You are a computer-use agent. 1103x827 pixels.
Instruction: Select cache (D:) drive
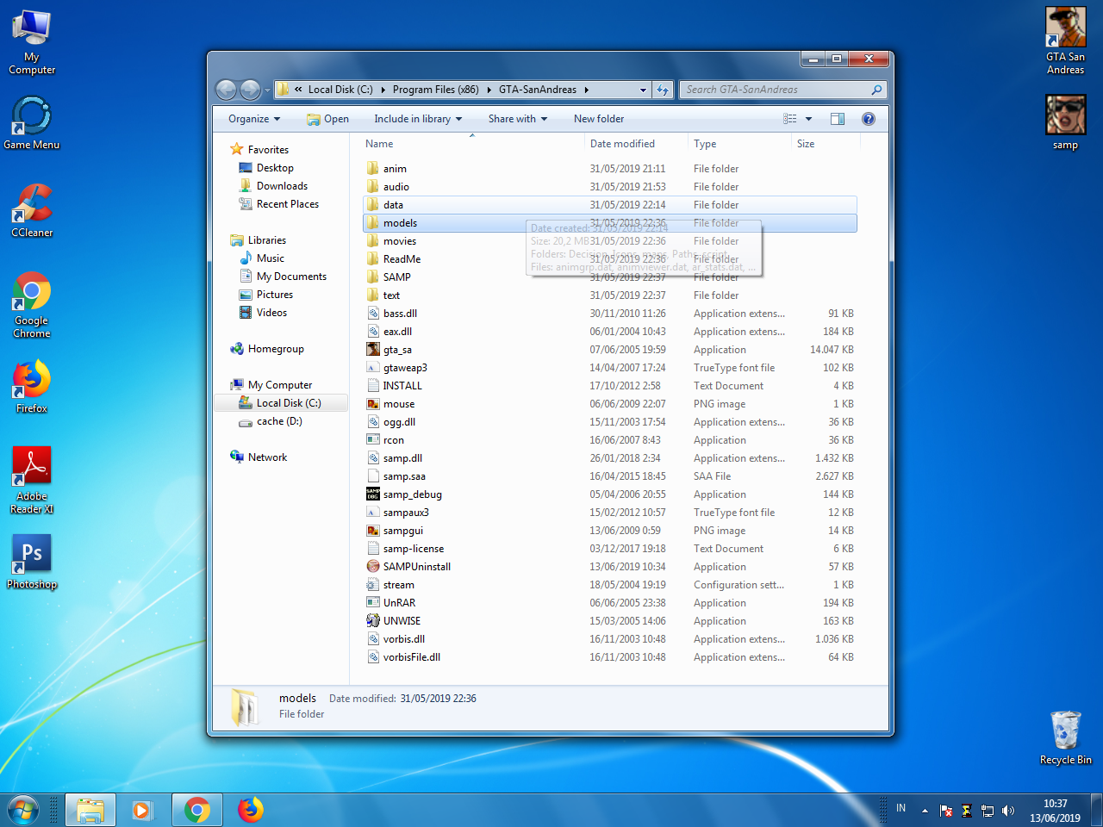tap(279, 421)
